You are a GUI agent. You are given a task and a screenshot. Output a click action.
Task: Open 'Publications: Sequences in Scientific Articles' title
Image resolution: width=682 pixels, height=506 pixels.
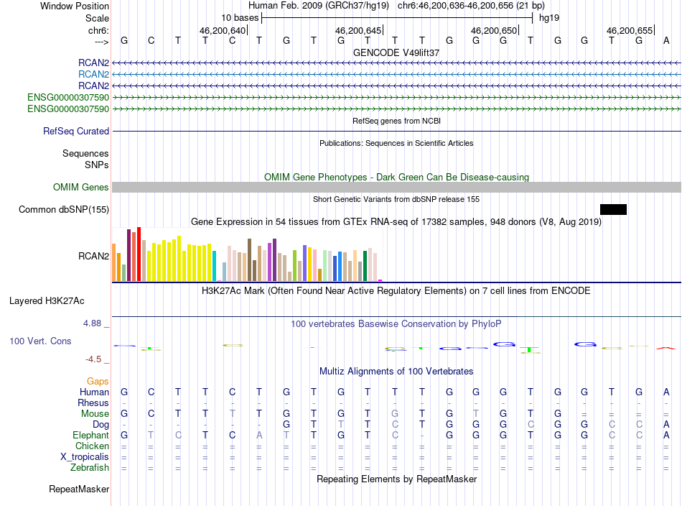click(x=396, y=143)
